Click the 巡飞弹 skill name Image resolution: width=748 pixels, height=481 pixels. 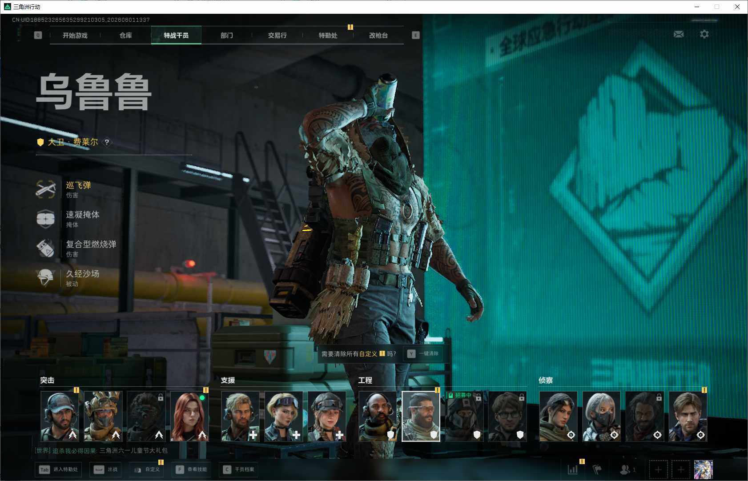click(78, 185)
